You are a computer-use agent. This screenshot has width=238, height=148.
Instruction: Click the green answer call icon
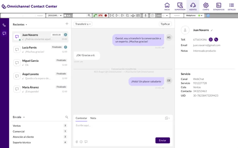click(95, 15)
